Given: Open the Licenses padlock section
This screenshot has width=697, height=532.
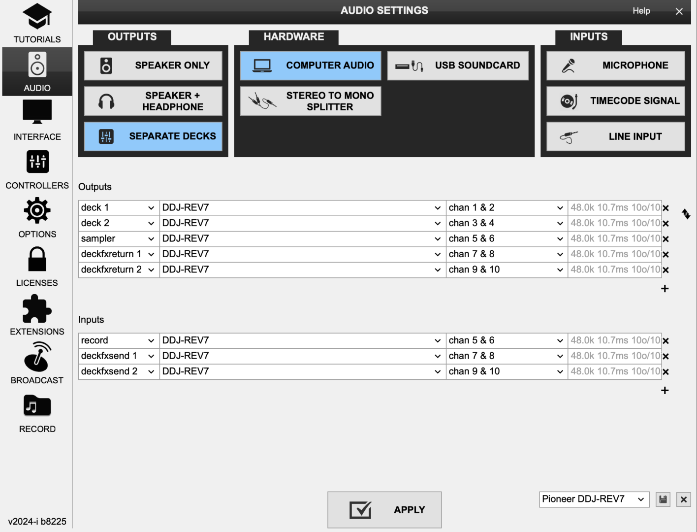Looking at the screenshot, I should coord(37,267).
